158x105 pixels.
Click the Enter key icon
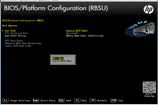click(36, 100)
